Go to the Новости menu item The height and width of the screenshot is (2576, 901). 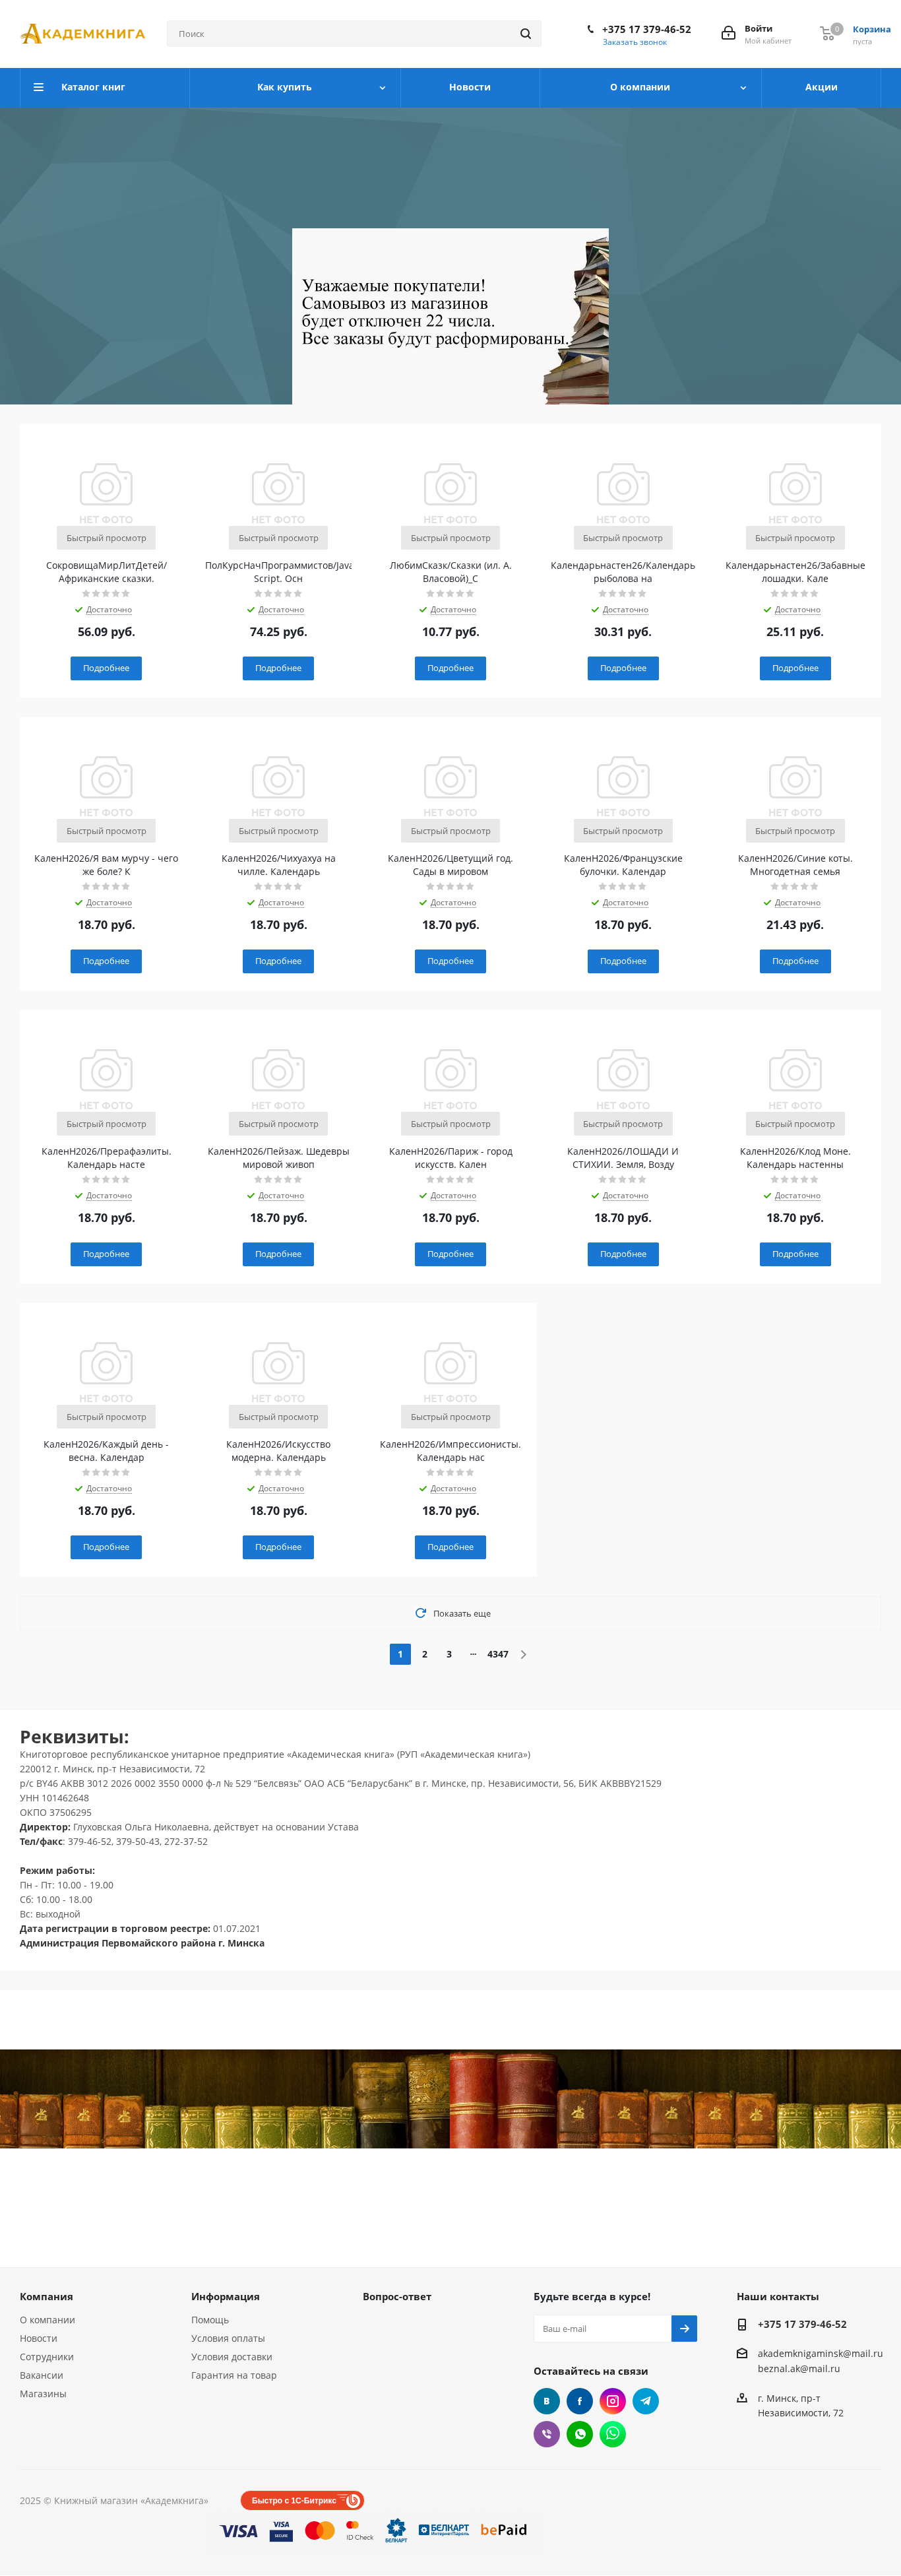(470, 87)
